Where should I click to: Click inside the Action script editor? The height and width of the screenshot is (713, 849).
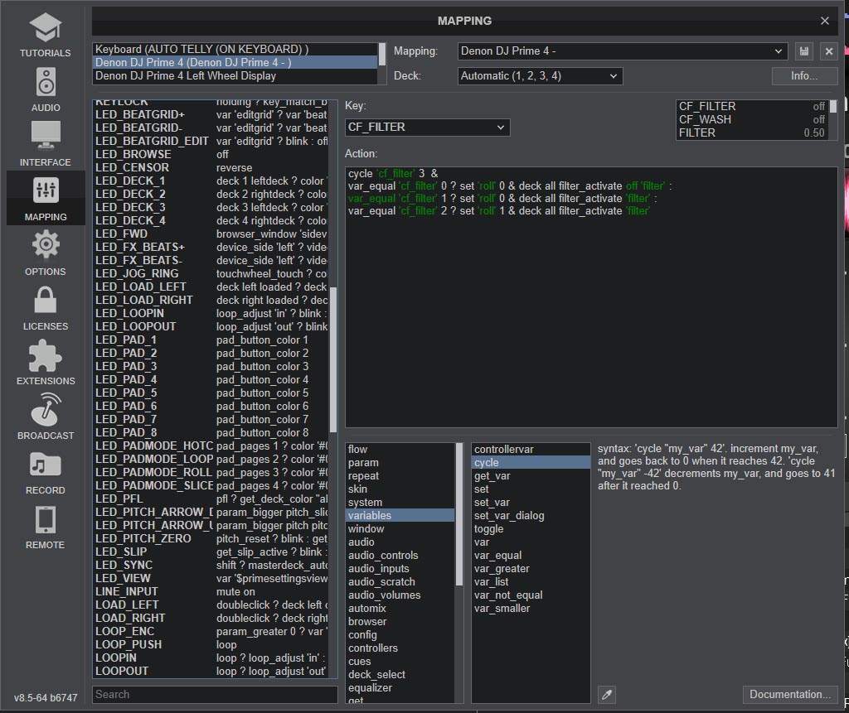[x=591, y=297]
